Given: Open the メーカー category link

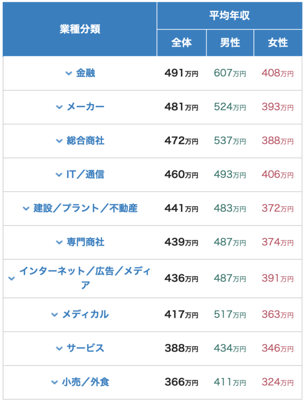Looking at the screenshot, I should (x=86, y=107).
